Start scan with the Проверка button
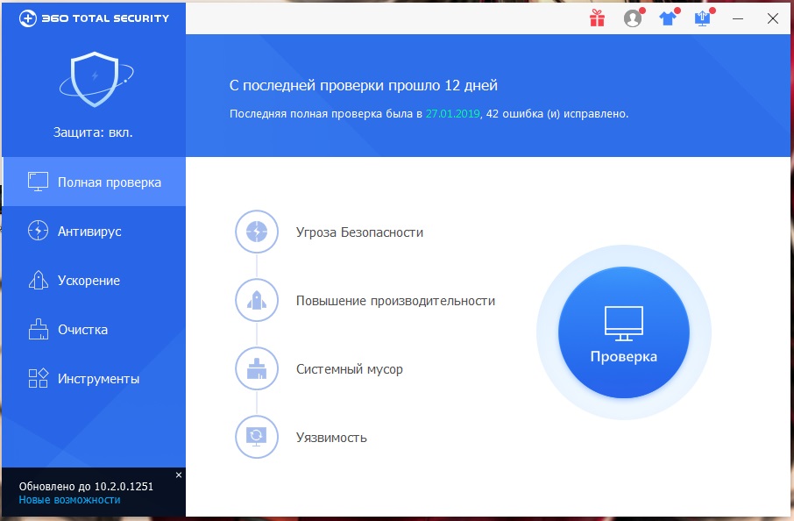Image resolution: width=794 pixels, height=521 pixels. (x=624, y=332)
